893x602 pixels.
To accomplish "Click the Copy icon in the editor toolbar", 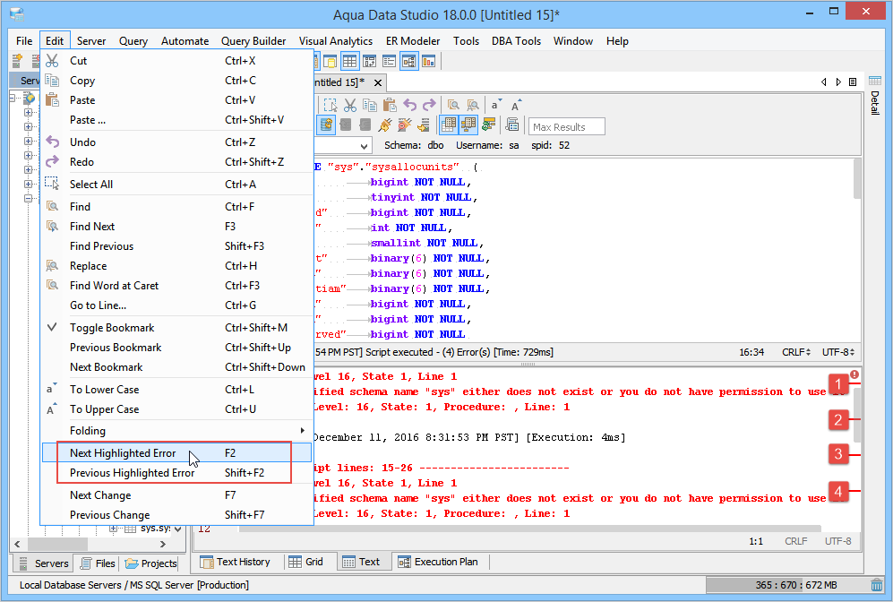I will click(x=370, y=106).
